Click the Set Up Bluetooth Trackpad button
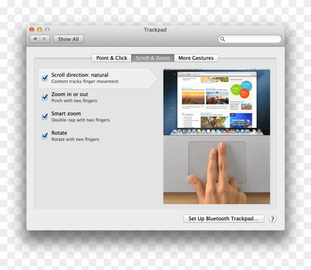This screenshot has width=311, height=270. point(224,219)
